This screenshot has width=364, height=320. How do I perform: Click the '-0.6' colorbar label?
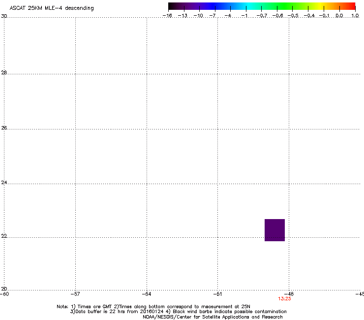(x=277, y=16)
